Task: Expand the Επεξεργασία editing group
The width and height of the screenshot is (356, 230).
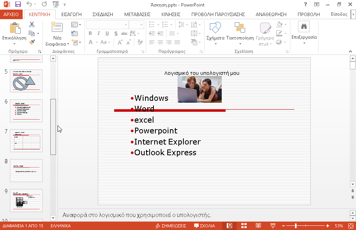Action: point(304,33)
